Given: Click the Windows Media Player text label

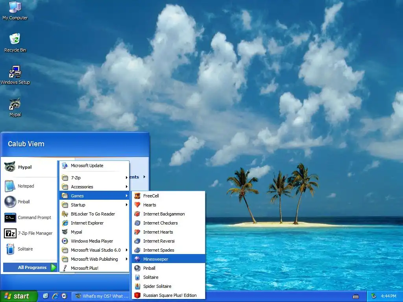Looking at the screenshot, I should point(92,241).
